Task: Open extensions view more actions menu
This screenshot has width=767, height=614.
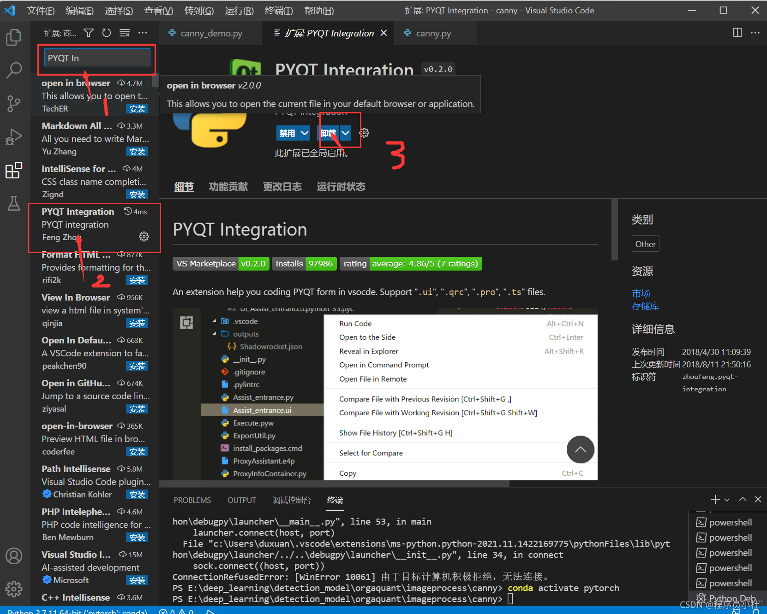Action: point(143,33)
